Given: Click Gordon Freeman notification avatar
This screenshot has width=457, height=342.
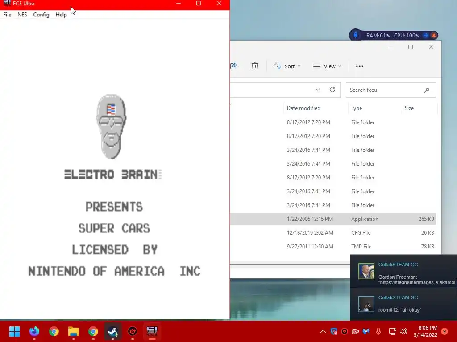Looking at the screenshot, I should click(x=366, y=271).
